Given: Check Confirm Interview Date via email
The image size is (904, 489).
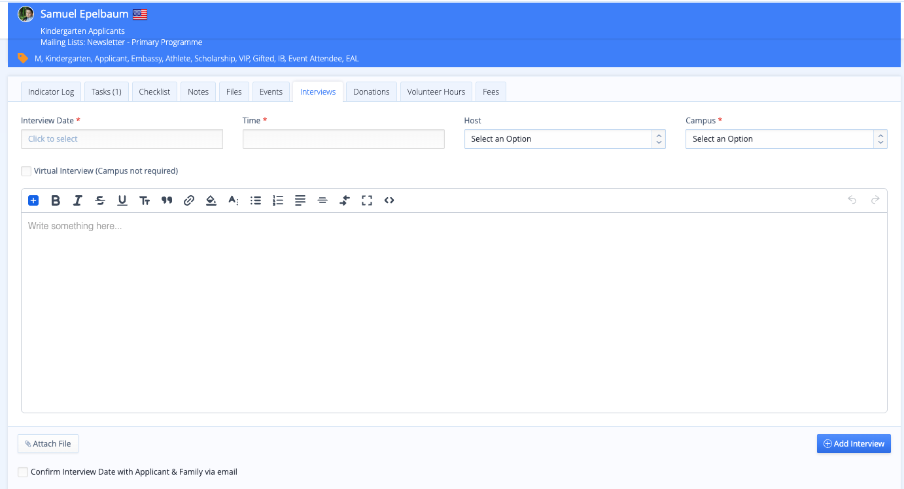Looking at the screenshot, I should 24,472.
